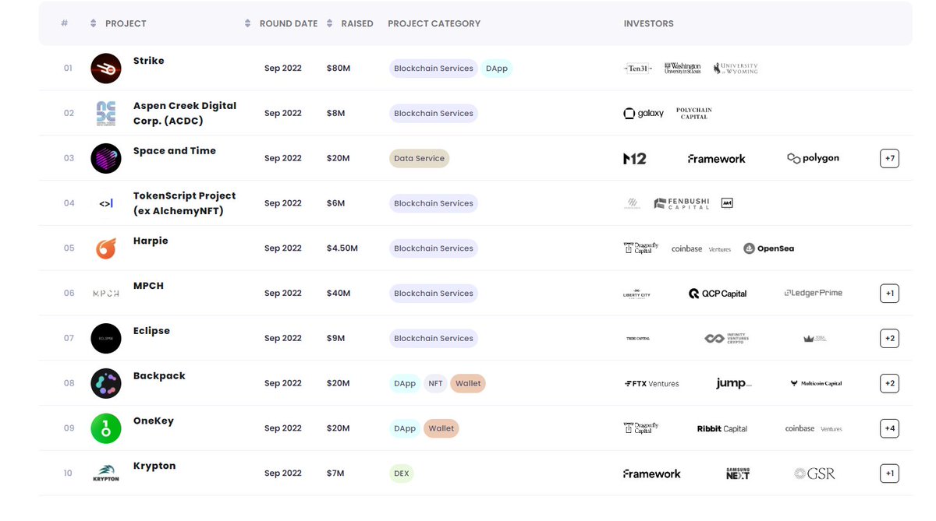Image resolution: width=936 pixels, height=521 pixels.
Task: Open the Backpack project name link
Action: 159,376
